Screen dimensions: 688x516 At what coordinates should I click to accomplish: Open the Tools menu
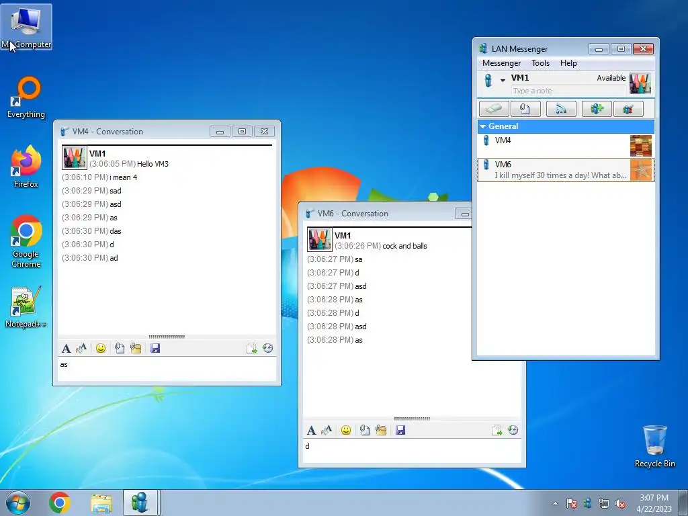541,63
